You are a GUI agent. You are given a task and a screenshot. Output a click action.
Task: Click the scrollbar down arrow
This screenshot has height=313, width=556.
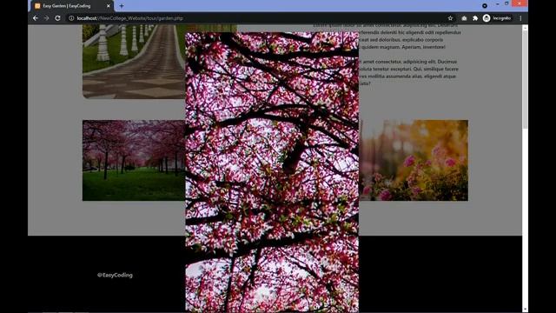tap(525, 310)
